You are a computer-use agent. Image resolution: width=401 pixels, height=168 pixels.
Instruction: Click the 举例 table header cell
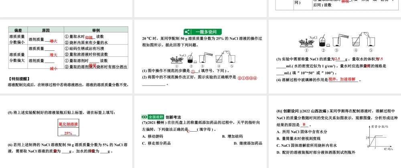click(x=96, y=29)
